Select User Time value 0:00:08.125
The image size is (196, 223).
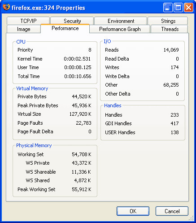point(78,67)
